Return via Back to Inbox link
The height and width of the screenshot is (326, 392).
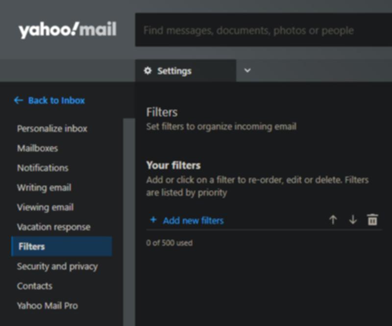(56, 100)
